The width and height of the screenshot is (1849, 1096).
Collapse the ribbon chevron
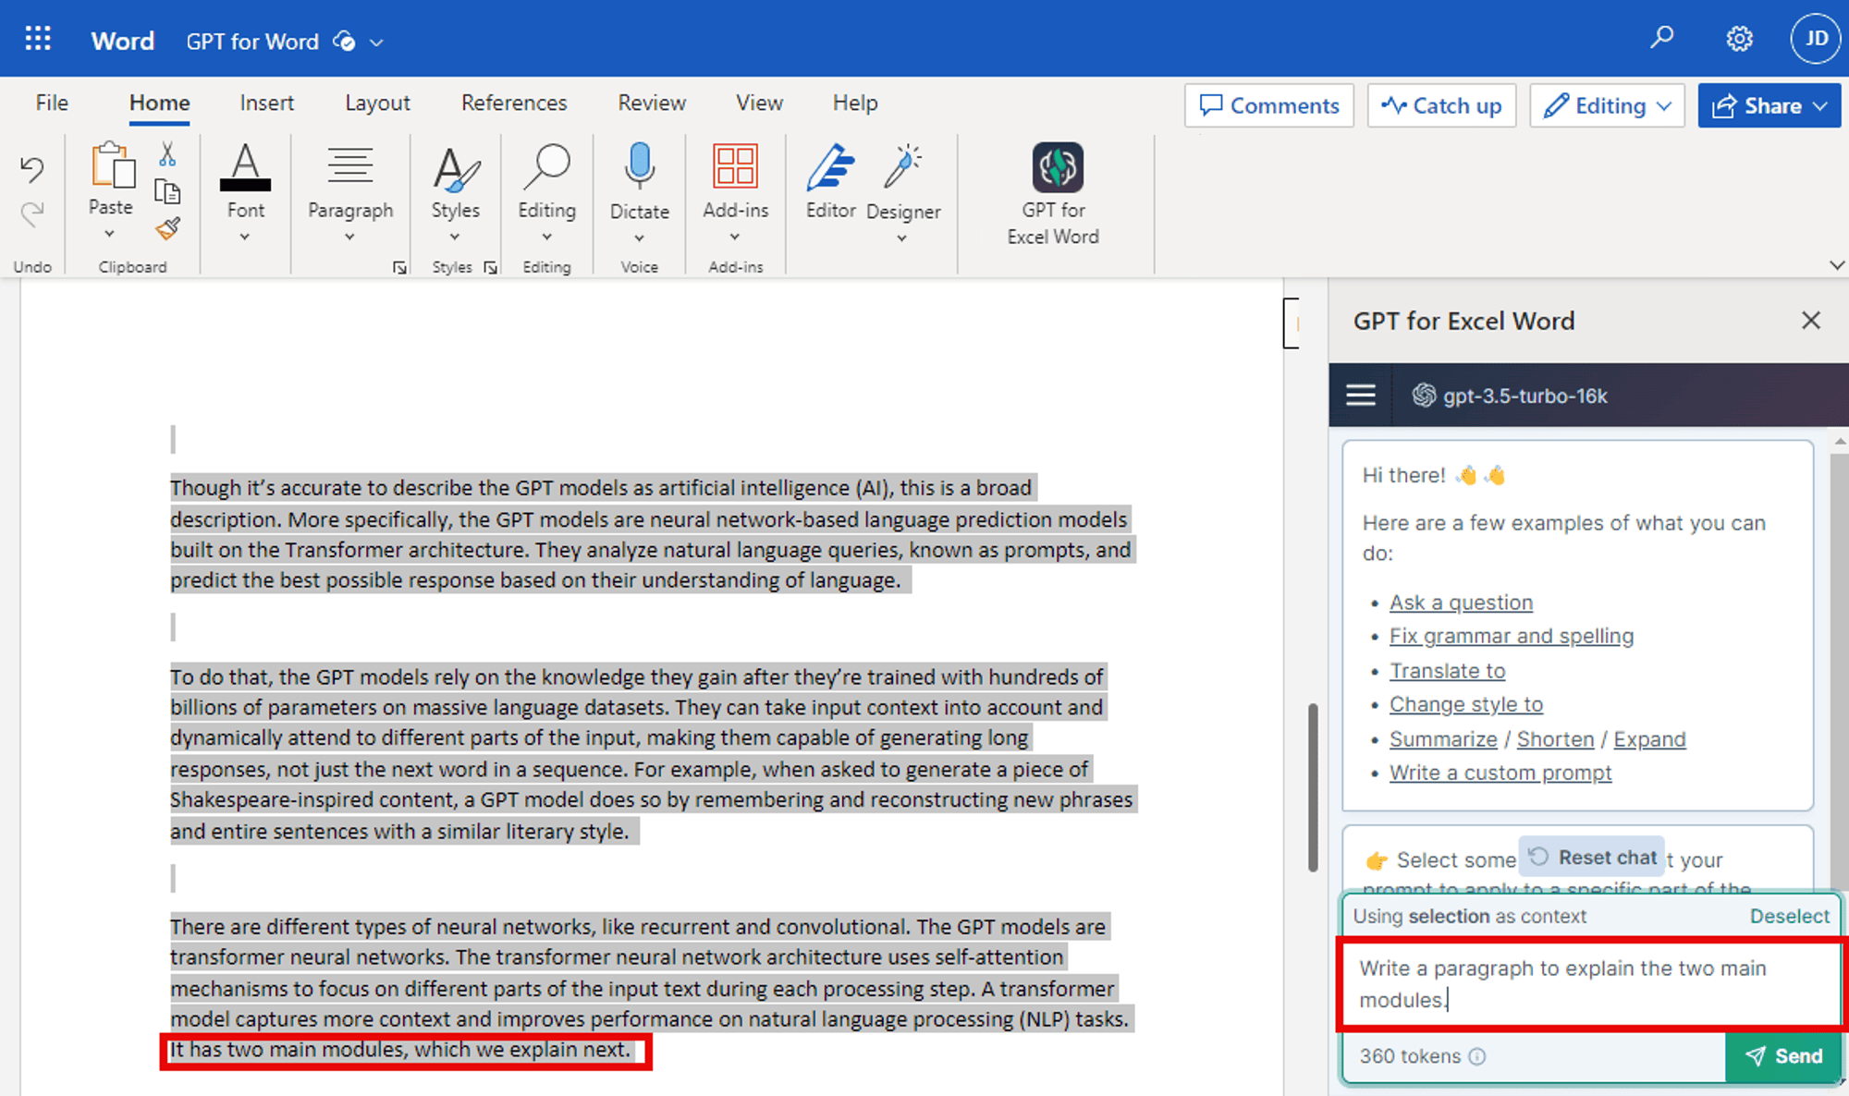(x=1837, y=265)
